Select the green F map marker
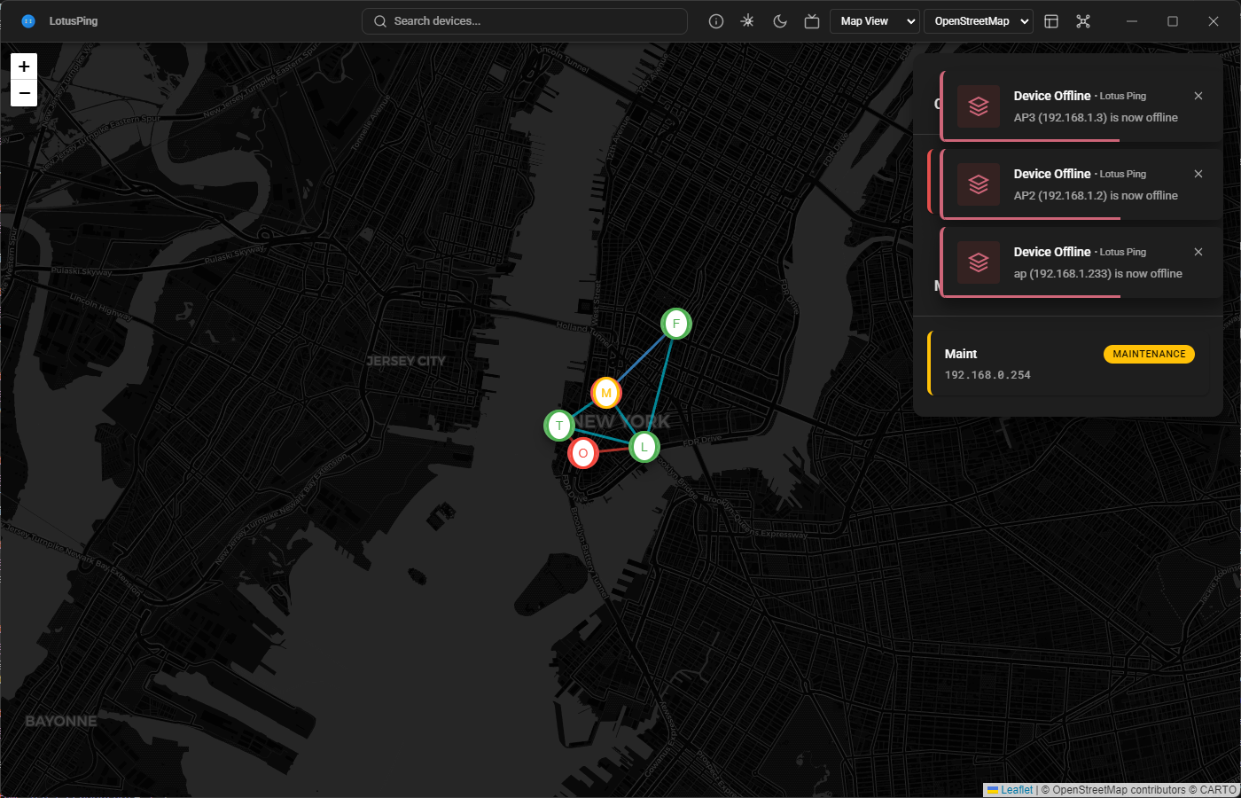 (x=676, y=324)
